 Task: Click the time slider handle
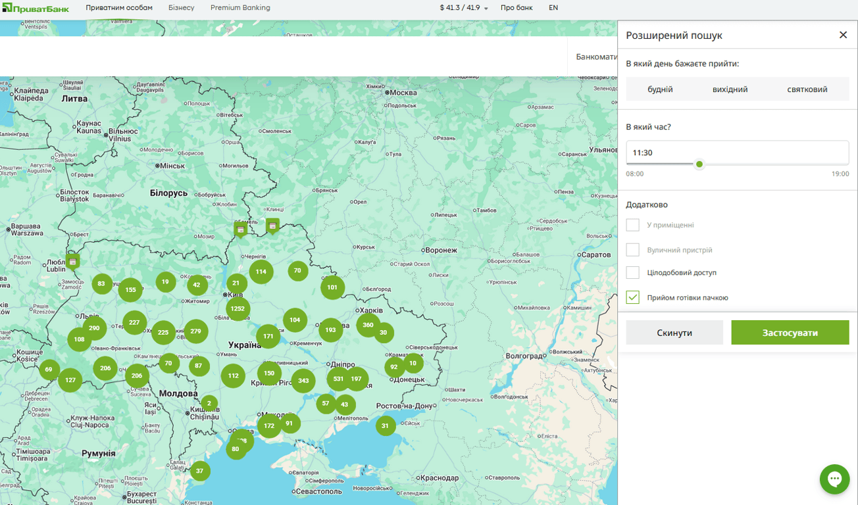tap(699, 164)
